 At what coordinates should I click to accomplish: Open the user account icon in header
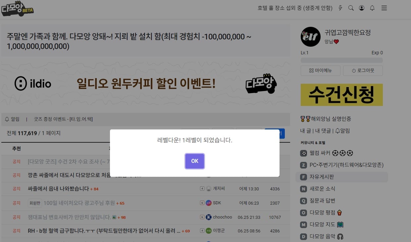point(362,8)
